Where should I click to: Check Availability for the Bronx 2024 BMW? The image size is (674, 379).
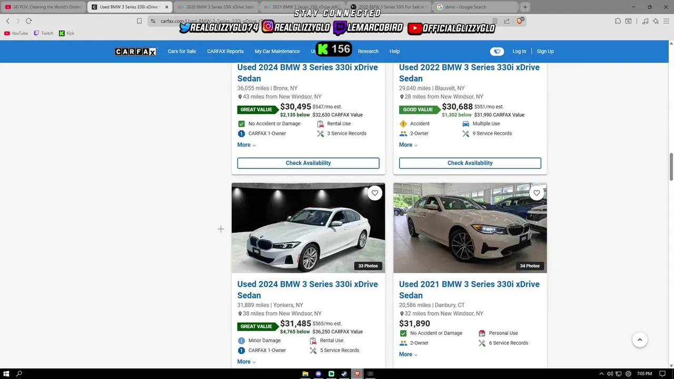[308, 163]
